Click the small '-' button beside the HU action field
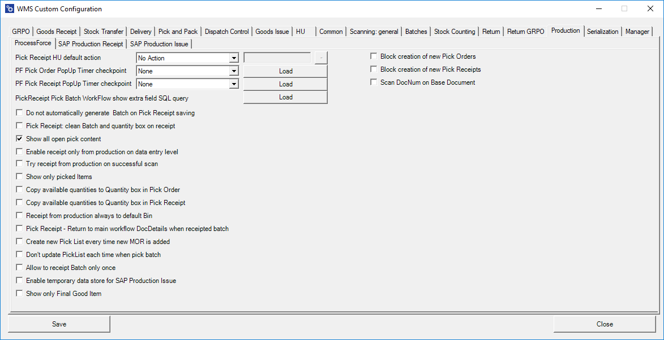664x340 pixels. pos(320,58)
